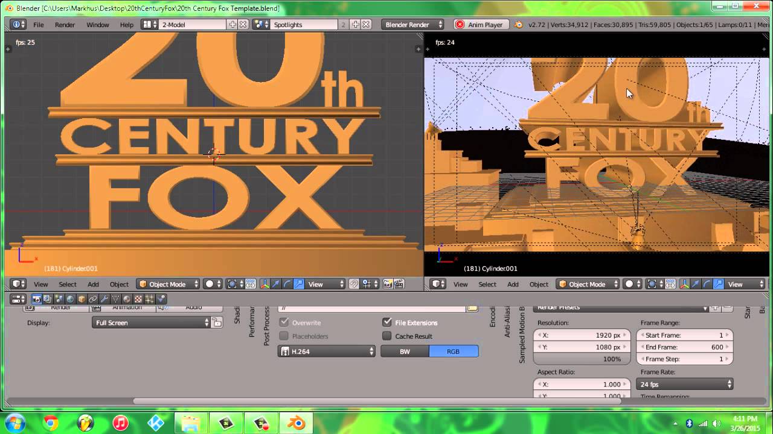773x434 pixels.
Task: Open Add menu in left viewport
Action: coord(93,284)
